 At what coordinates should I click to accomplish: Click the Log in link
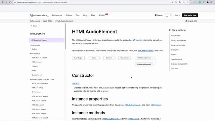point(178,15)
